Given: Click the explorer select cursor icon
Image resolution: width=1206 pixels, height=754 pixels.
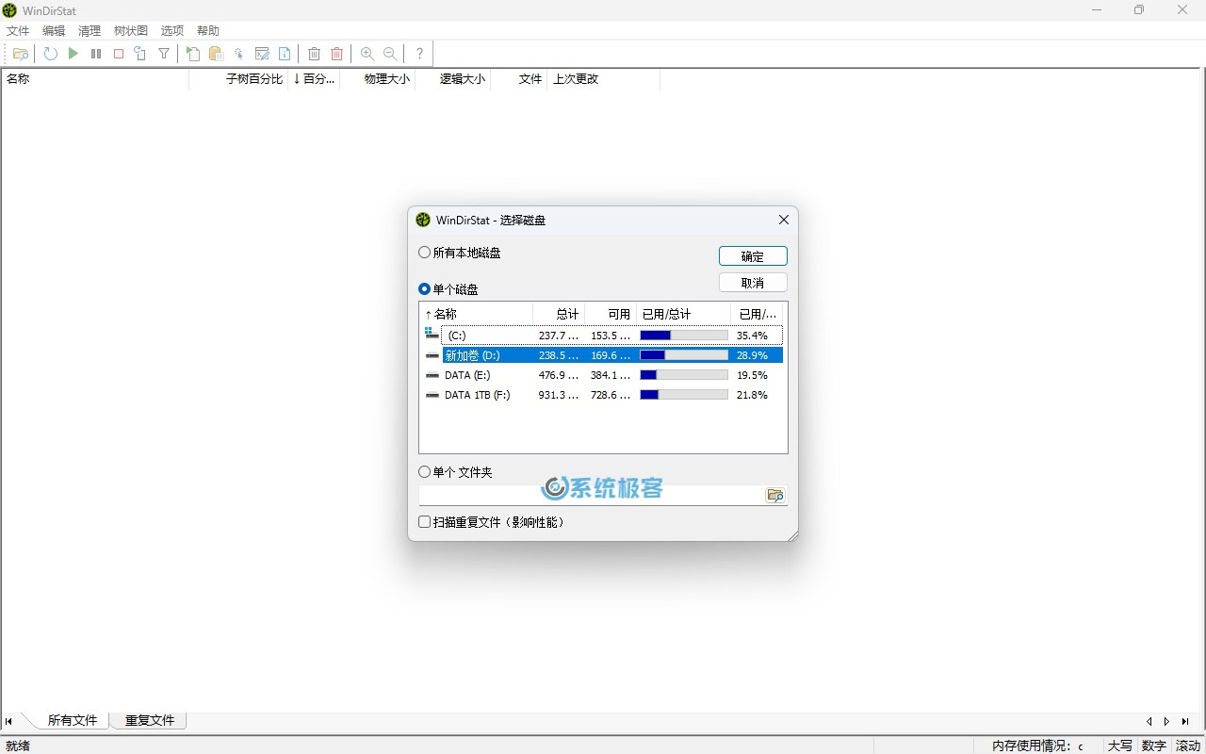Looking at the screenshot, I should pyautogui.click(x=238, y=54).
